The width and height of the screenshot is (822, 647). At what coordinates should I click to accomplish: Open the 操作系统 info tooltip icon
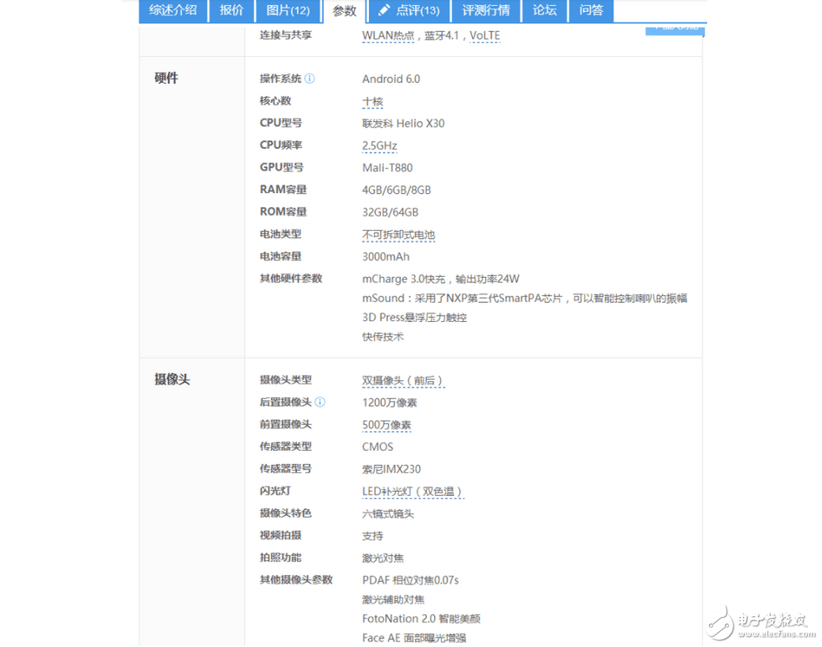309,78
